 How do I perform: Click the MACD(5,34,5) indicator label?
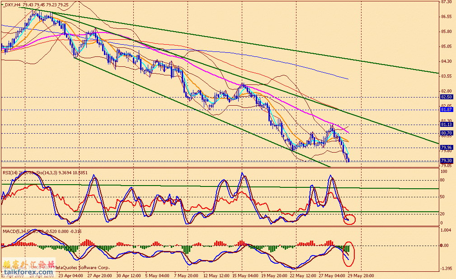[x=42, y=231]
